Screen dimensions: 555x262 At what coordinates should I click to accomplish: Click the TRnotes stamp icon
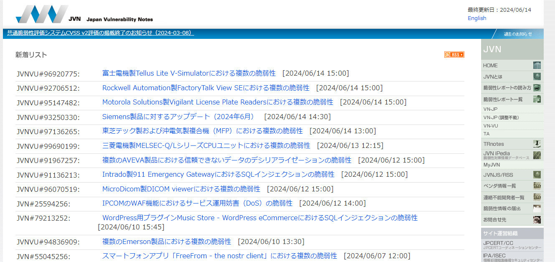537,144
